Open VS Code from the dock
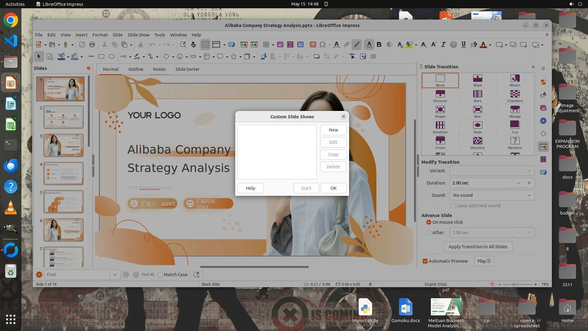This screenshot has height=331, width=588. pos(11,41)
